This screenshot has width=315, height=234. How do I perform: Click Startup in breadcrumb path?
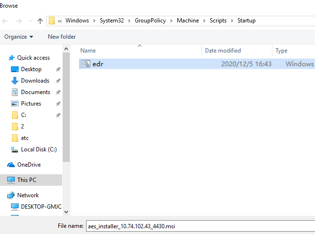click(247, 21)
